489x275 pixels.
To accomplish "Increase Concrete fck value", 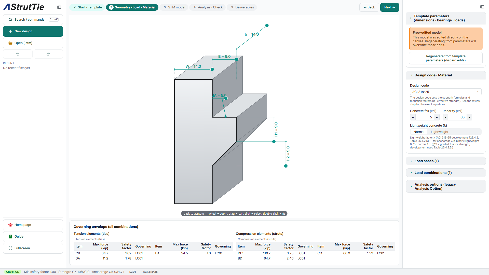I will [437, 117].
